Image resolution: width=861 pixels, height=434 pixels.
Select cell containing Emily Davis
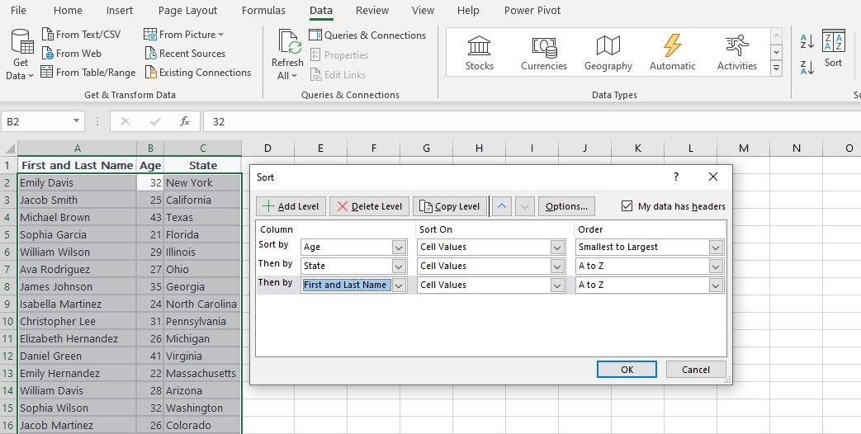pyautogui.click(x=77, y=182)
